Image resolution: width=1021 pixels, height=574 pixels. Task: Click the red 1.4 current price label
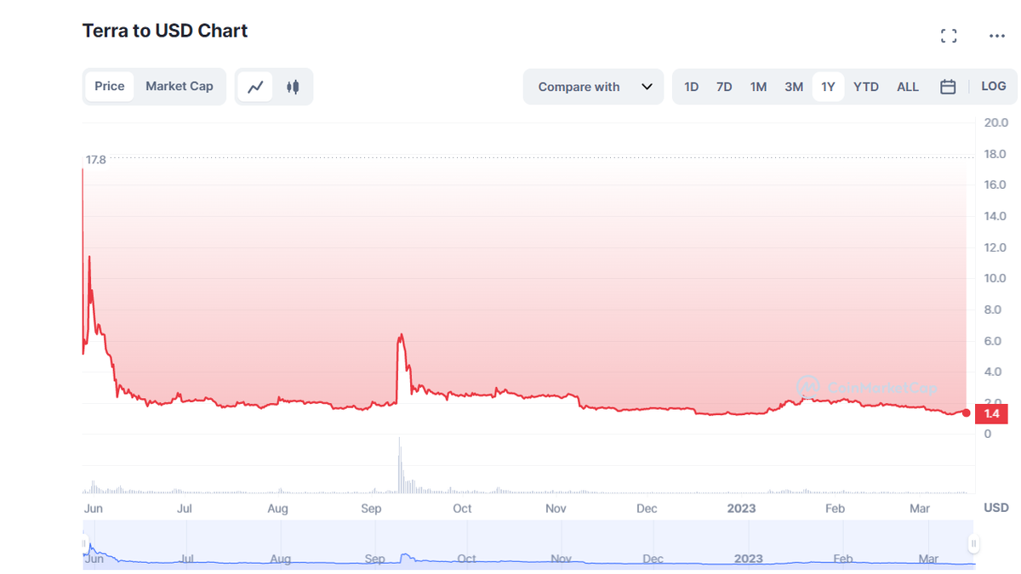coord(991,413)
